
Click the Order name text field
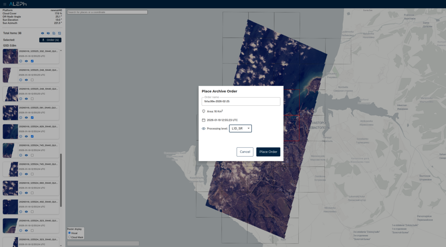(x=241, y=102)
